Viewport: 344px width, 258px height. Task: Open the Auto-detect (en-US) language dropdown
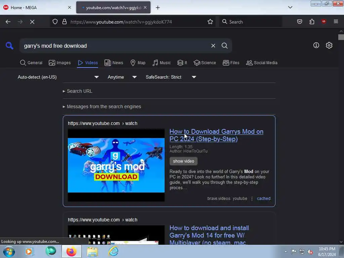click(x=58, y=77)
